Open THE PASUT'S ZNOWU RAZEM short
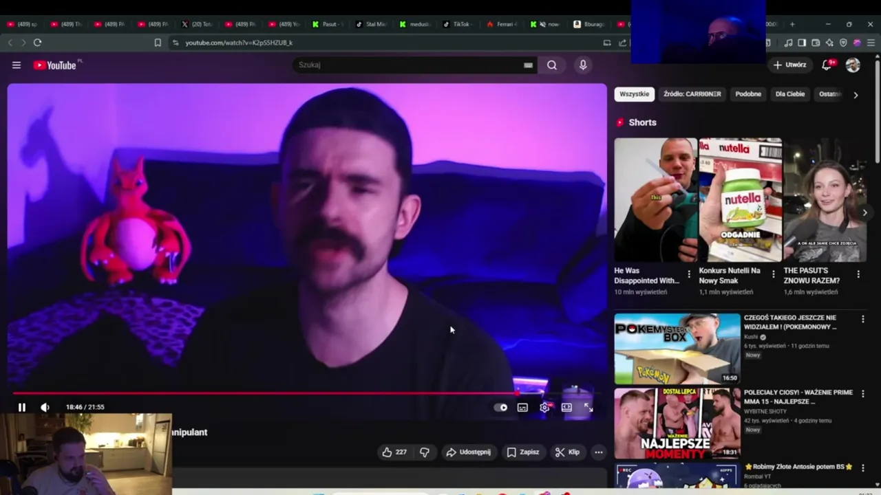The width and height of the screenshot is (881, 495). click(x=825, y=200)
